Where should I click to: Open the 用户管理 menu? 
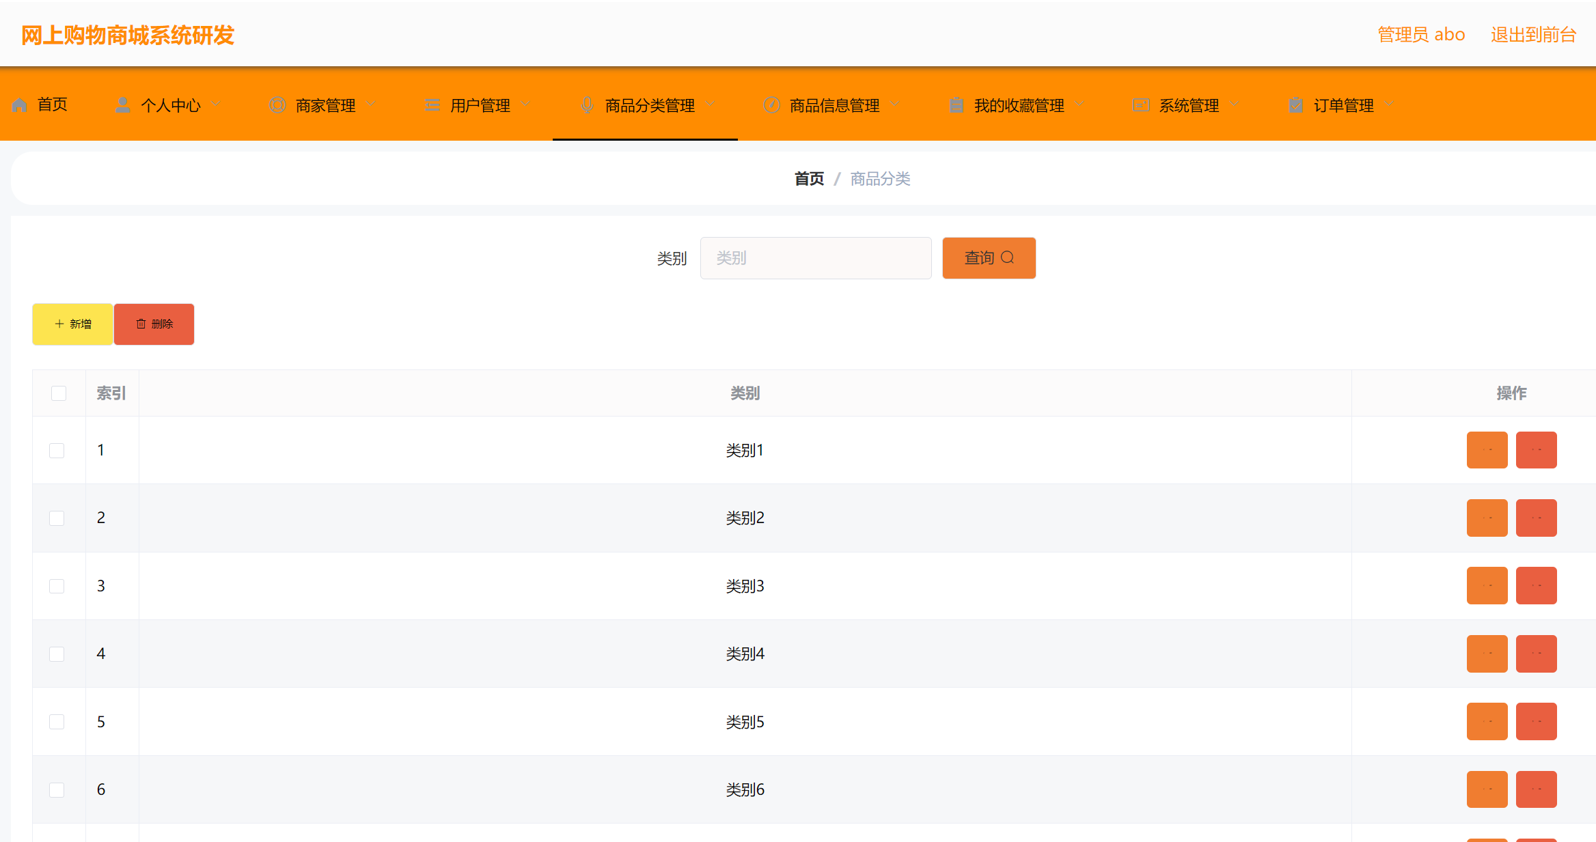[x=480, y=105]
